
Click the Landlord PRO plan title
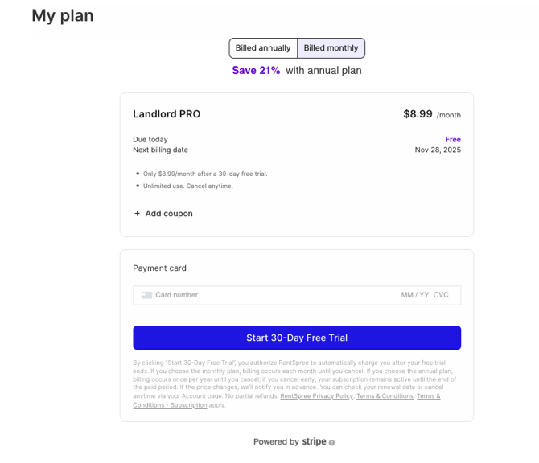167,114
